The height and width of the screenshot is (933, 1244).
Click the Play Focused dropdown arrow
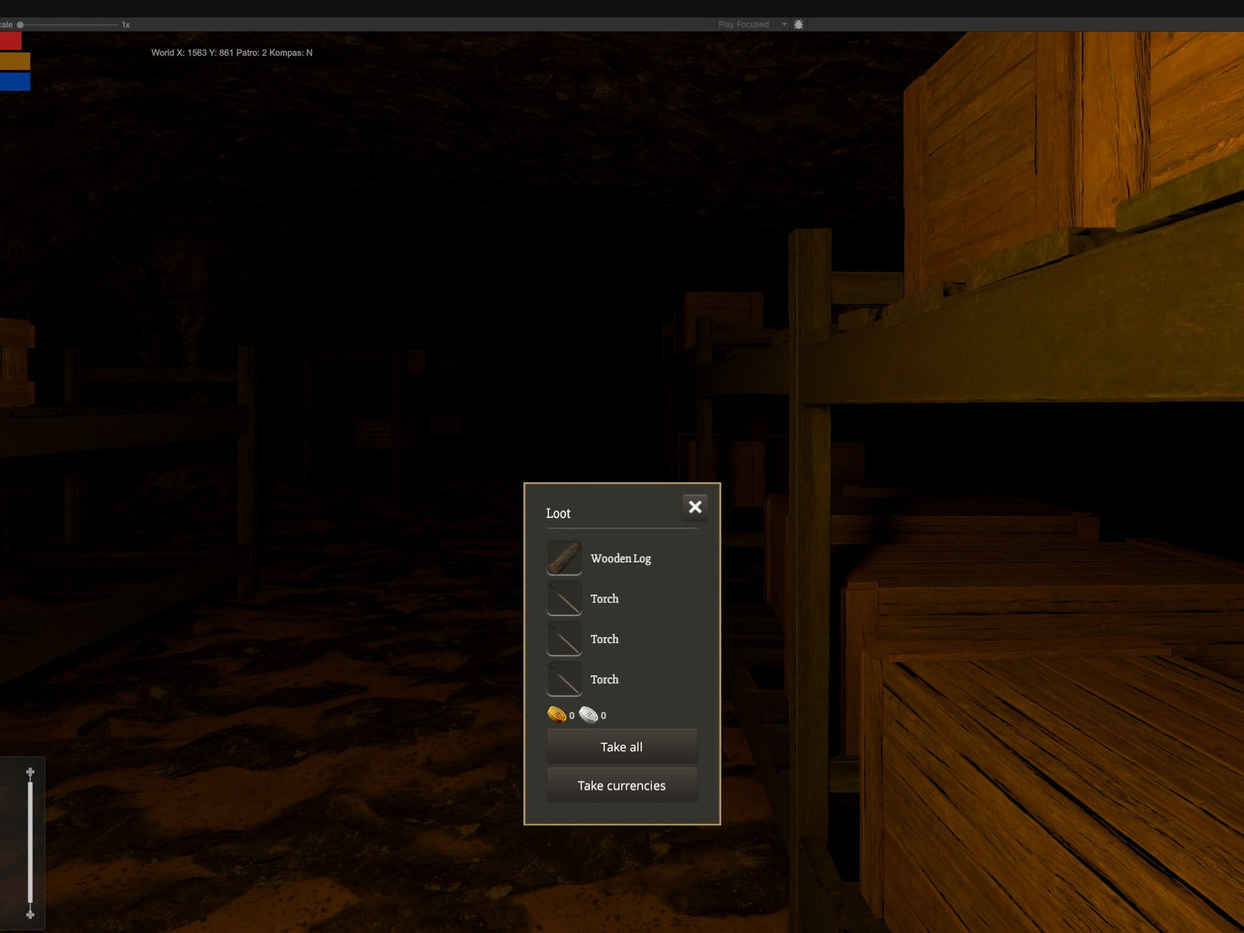coord(784,23)
